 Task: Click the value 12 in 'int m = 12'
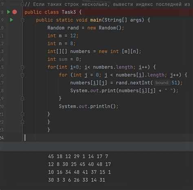(x=73, y=36)
